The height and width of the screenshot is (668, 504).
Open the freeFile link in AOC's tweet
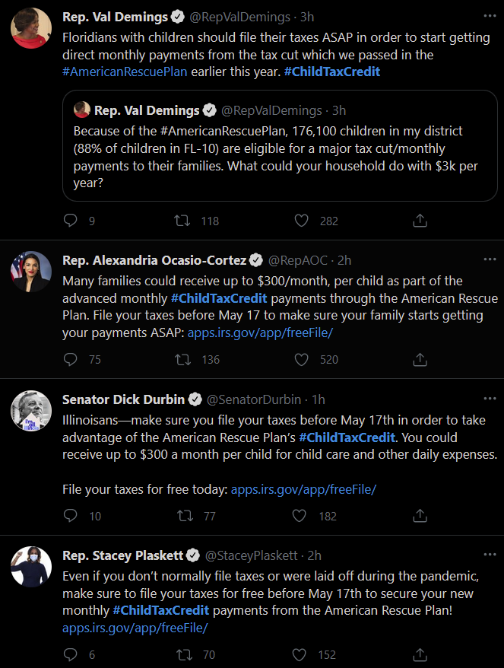[x=260, y=332]
